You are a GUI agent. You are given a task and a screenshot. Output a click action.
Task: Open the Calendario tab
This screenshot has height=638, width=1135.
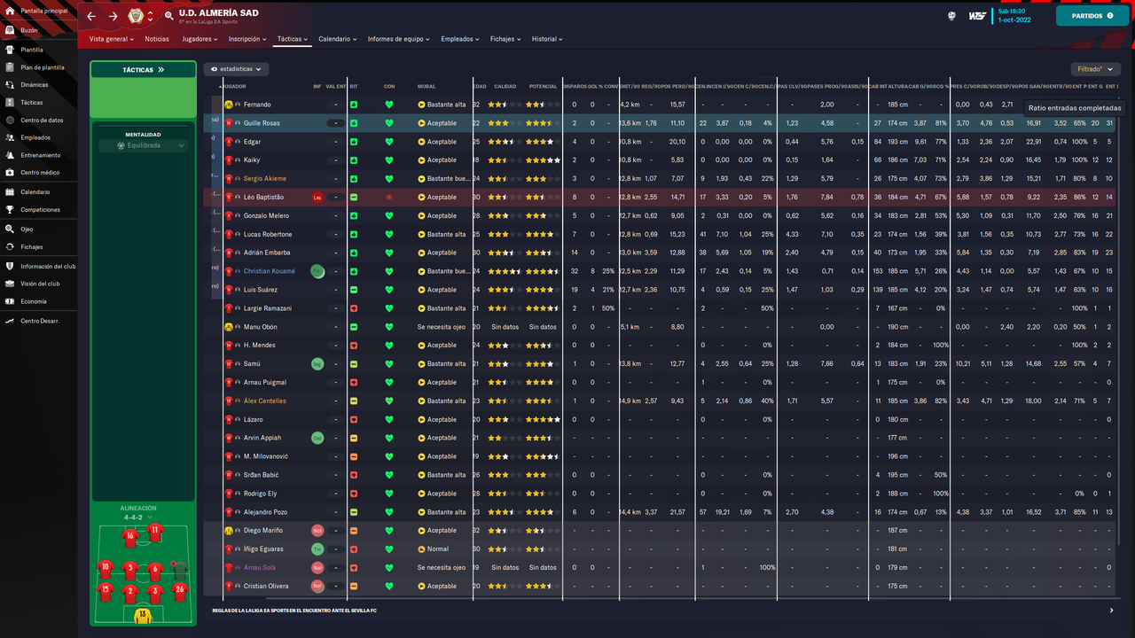[x=338, y=39]
